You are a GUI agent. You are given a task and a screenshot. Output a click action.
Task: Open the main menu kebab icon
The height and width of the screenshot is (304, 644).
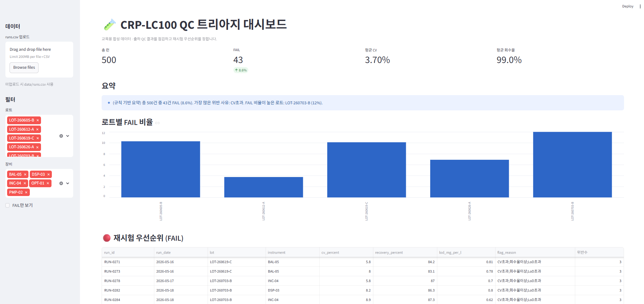coord(640,6)
